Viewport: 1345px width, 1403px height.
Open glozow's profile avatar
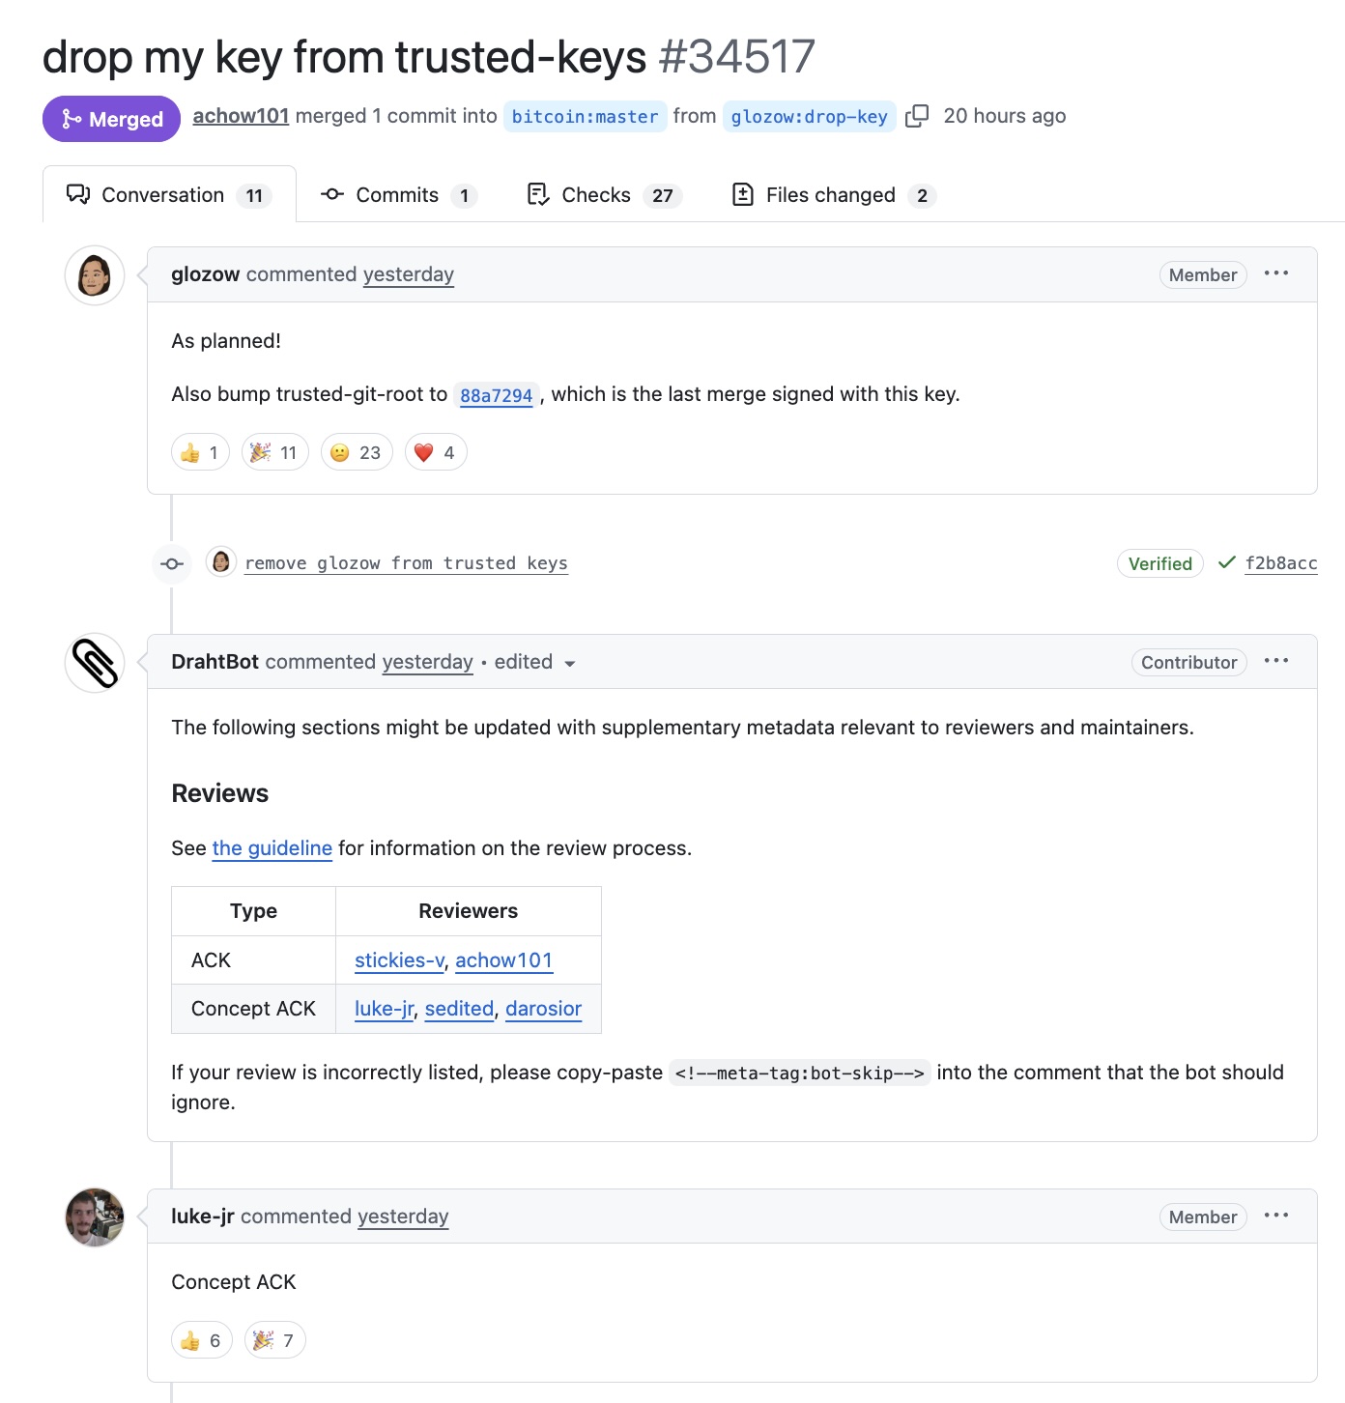94,274
